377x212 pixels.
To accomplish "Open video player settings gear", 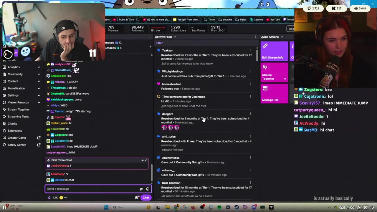I will pyautogui.click(x=366, y=208).
